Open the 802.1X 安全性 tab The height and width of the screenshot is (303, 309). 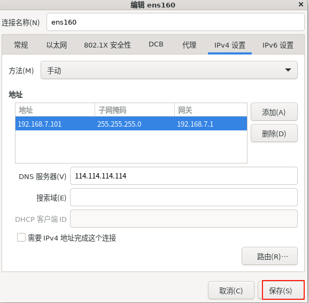tap(107, 45)
